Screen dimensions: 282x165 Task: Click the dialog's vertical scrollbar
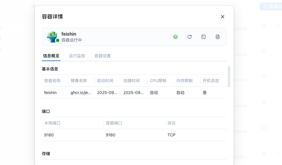(x=229, y=76)
